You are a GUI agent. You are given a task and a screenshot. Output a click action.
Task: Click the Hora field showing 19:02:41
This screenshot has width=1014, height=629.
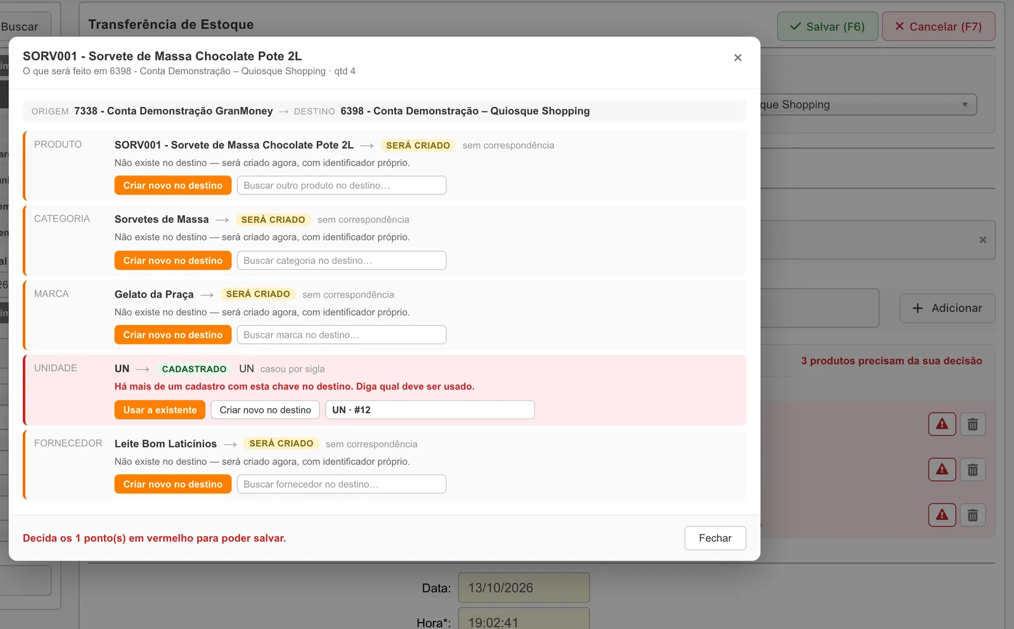coord(524,619)
